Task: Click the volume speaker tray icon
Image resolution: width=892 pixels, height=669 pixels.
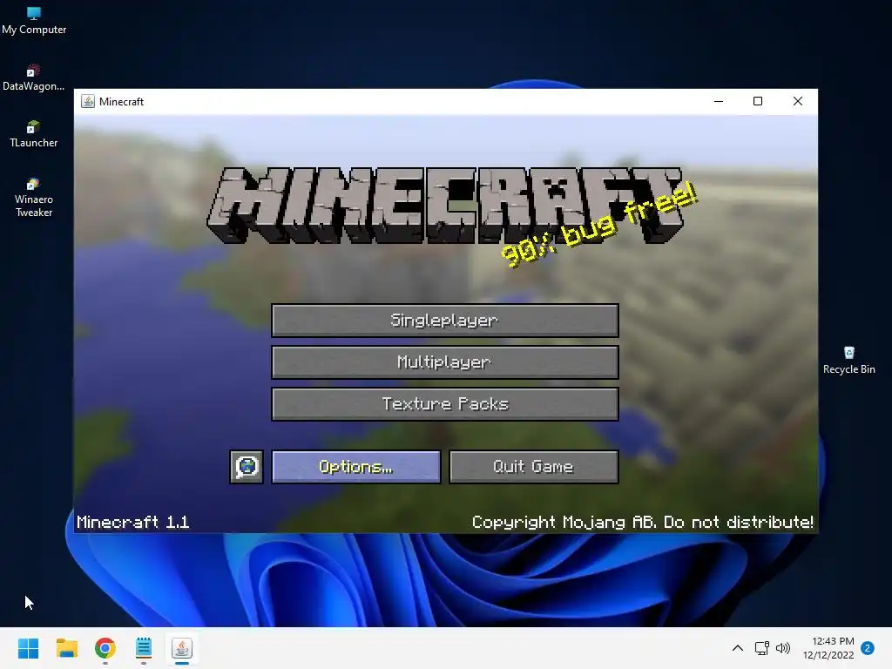Action: coord(783,648)
